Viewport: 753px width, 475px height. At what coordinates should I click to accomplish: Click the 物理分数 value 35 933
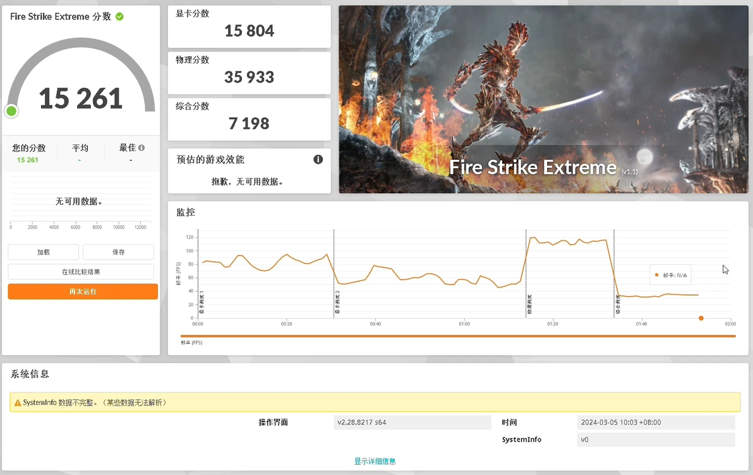pos(250,77)
